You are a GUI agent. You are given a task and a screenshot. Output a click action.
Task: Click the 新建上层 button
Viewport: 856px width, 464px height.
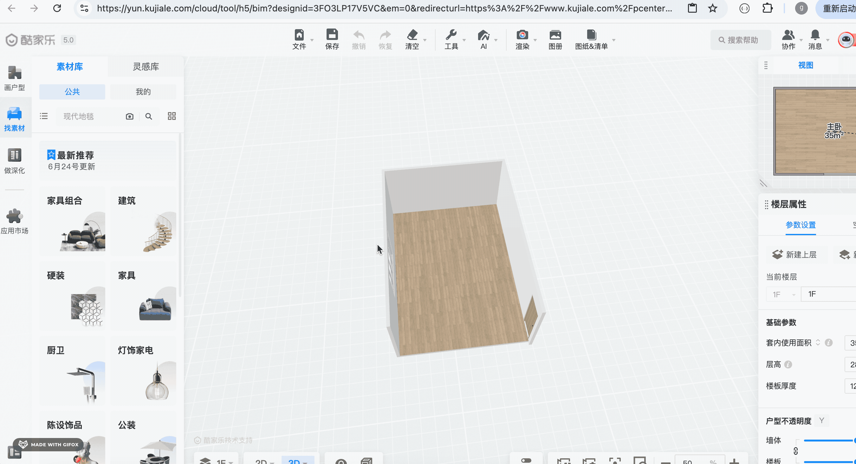coord(794,255)
